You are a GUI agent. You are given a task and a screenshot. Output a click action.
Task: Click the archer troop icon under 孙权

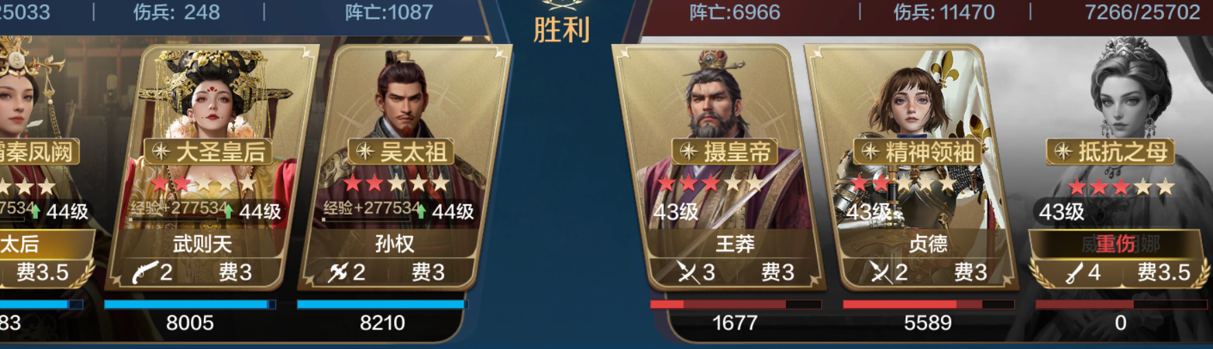[338, 273]
